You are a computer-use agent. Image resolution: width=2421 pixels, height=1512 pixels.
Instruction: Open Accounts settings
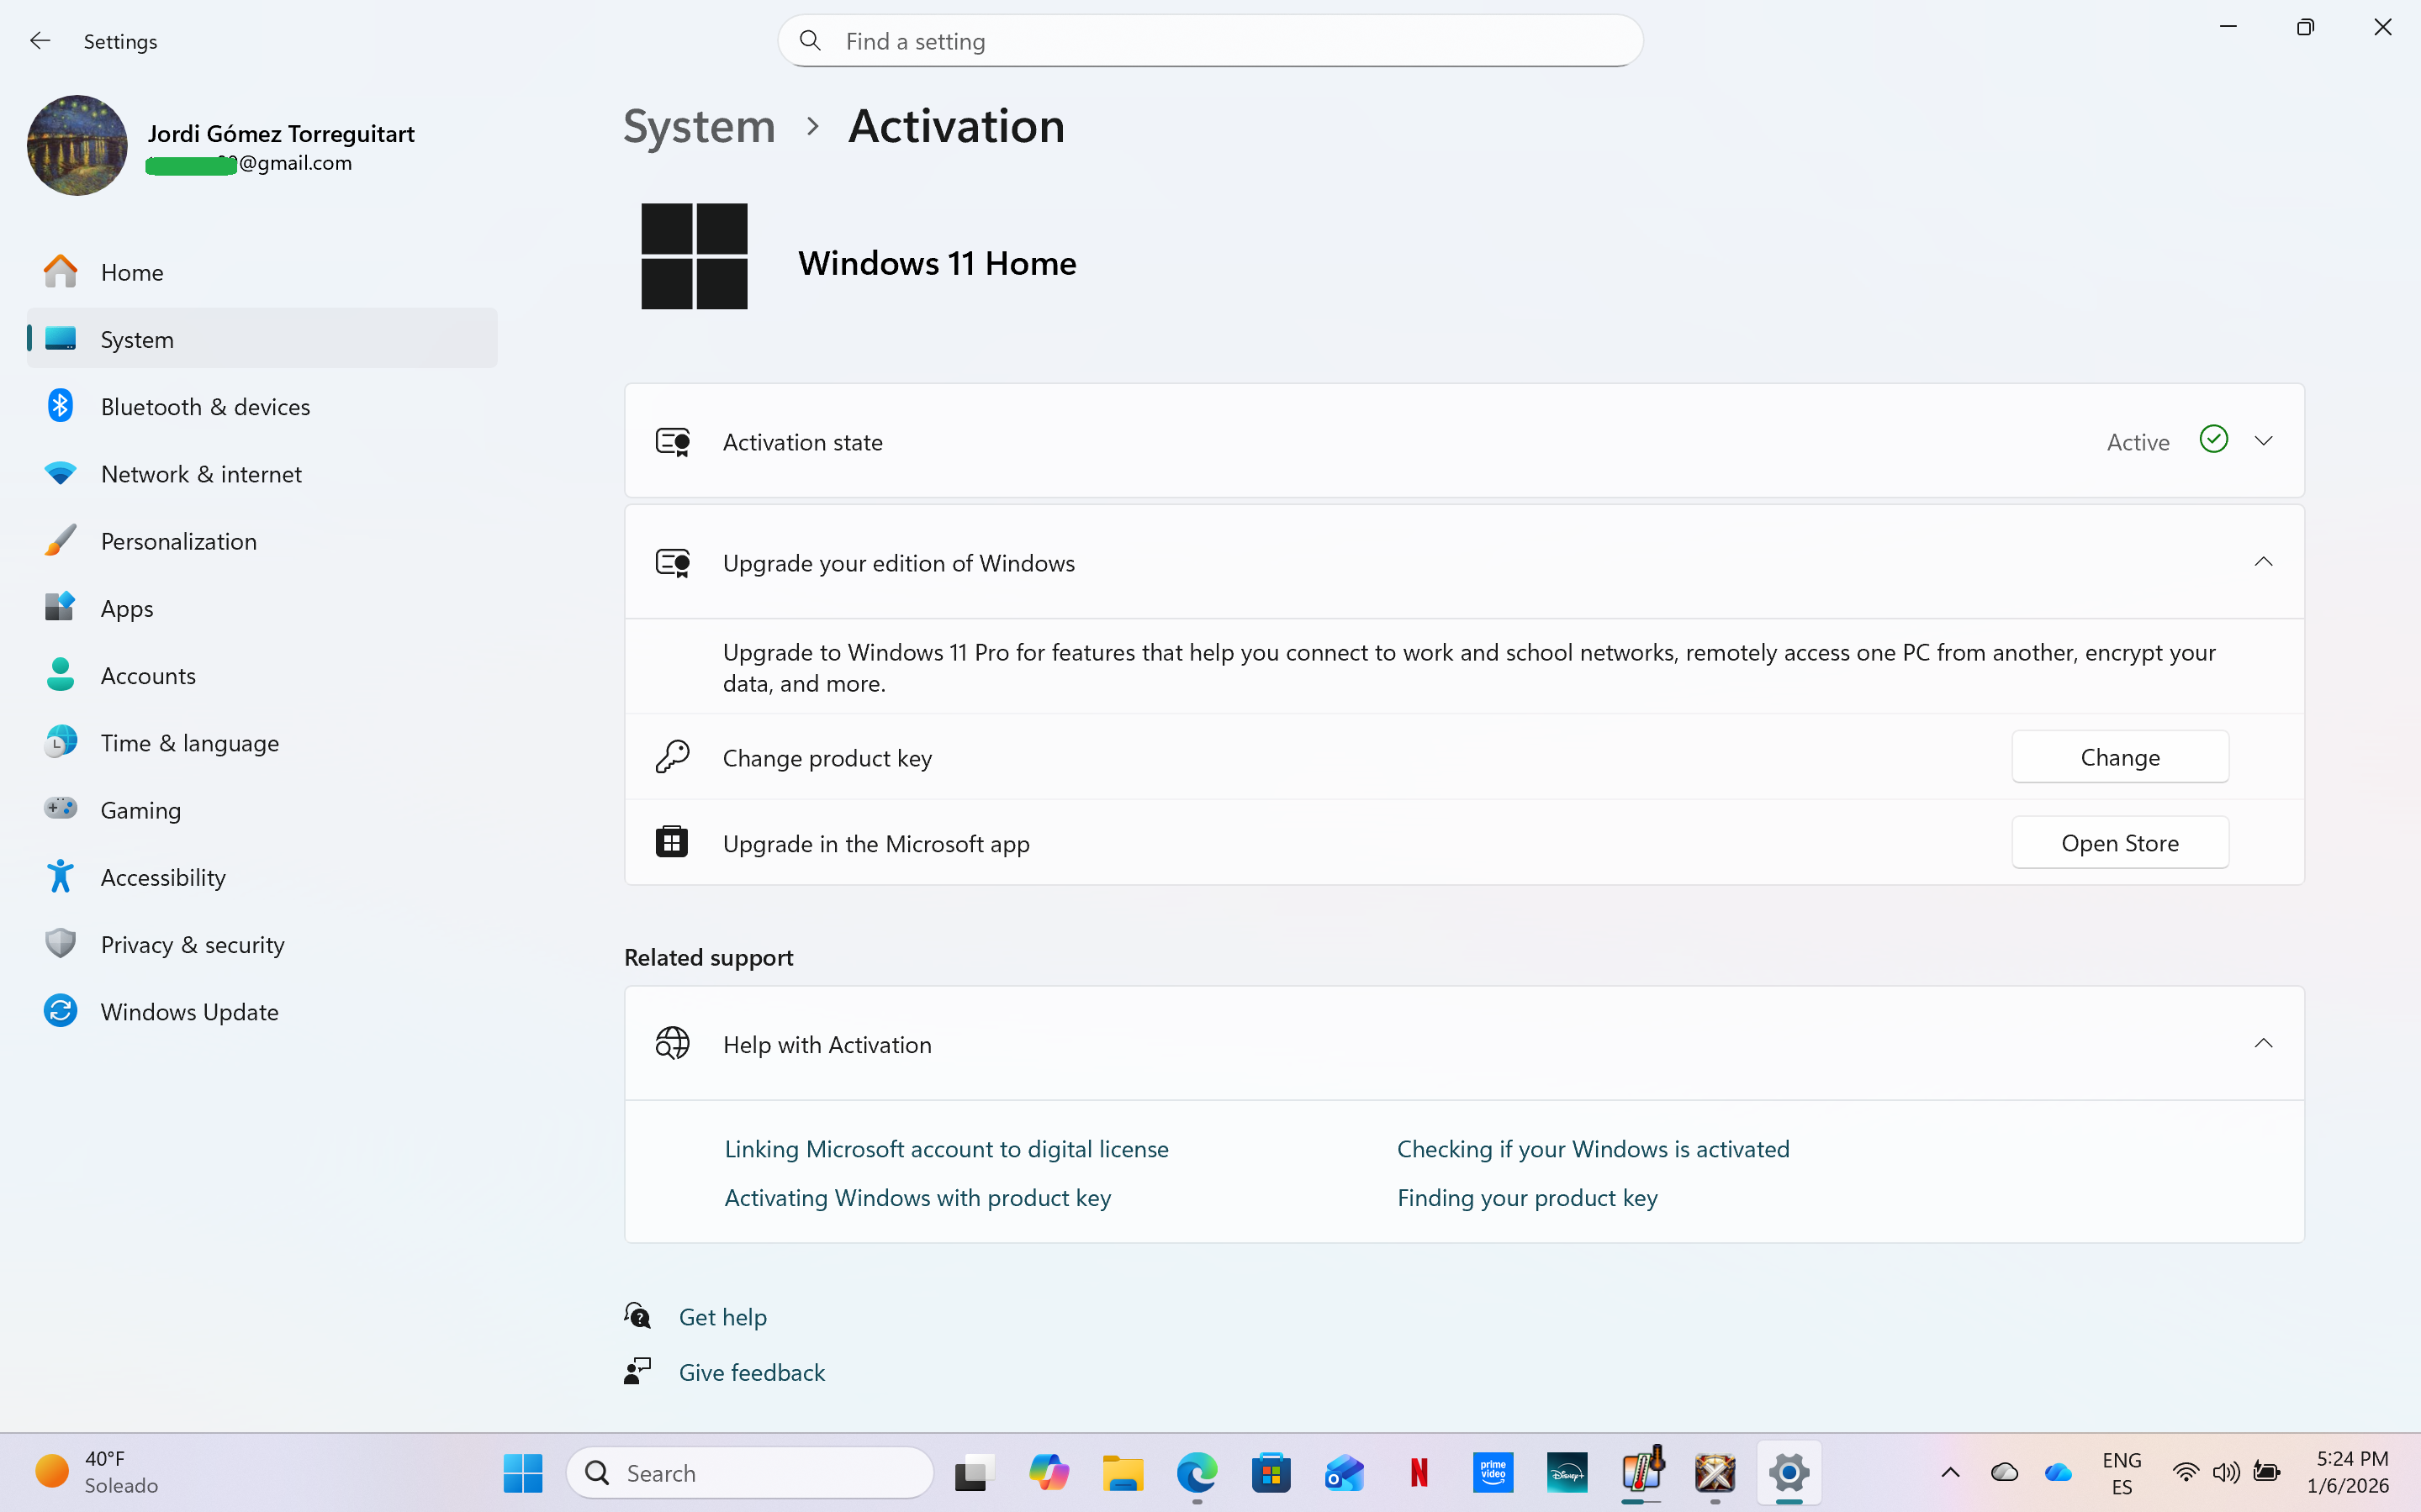(x=262, y=675)
